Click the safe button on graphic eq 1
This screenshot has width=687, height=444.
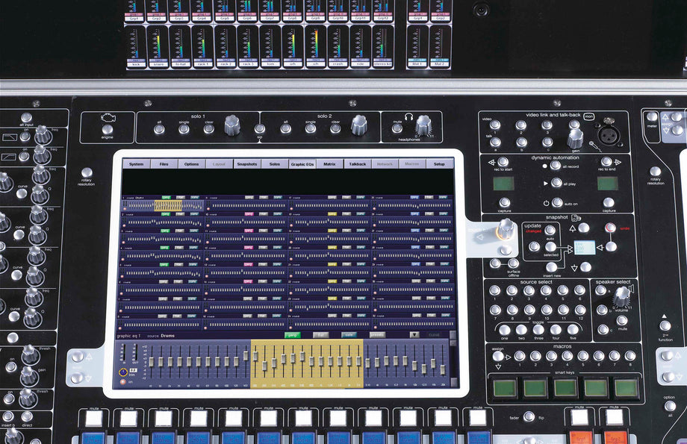348,334
